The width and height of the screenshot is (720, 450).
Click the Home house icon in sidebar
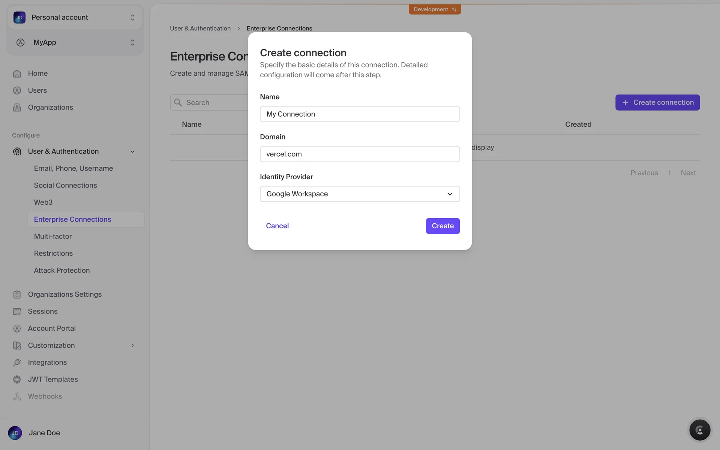17,73
